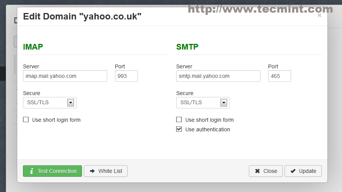Open SMTP Secure dropdown arrow
This screenshot has width=342, height=192.
pos(224,103)
